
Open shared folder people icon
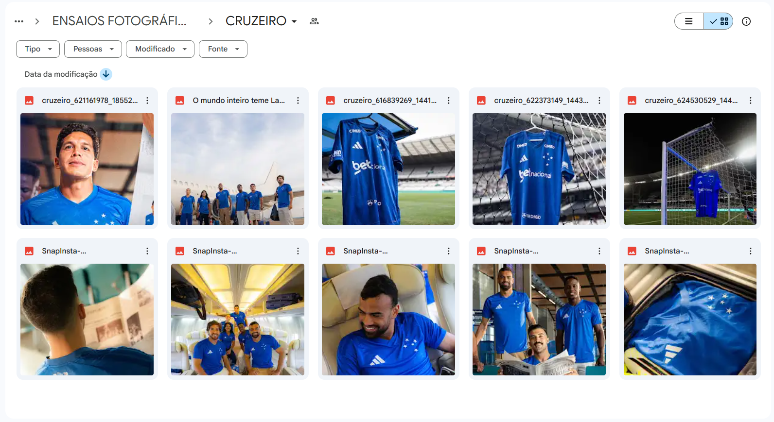pos(314,21)
